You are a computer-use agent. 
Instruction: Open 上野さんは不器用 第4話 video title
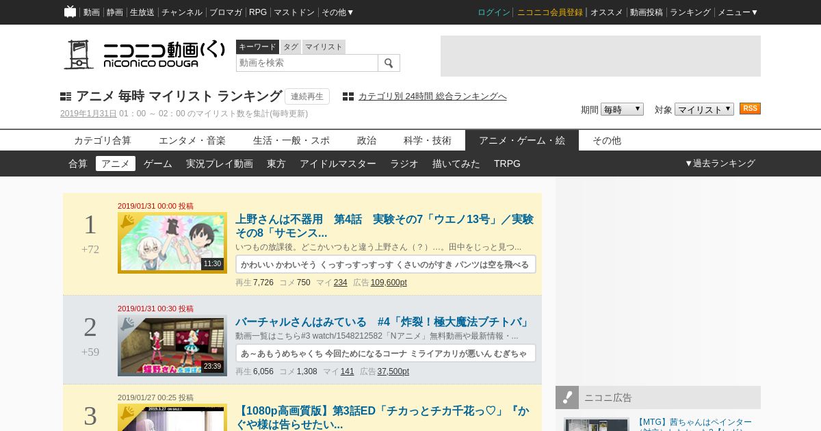(x=385, y=226)
